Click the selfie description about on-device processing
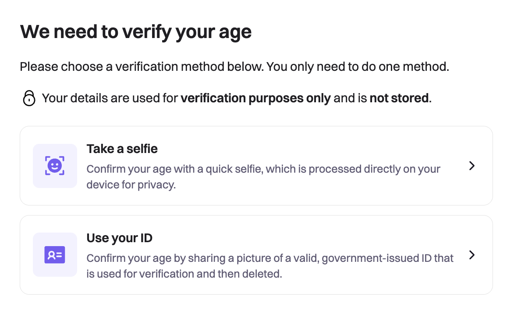 coord(263,169)
